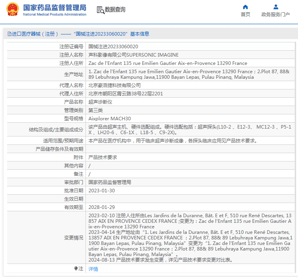Image resolution: width=298 pixels, height=277 pixels.
Task: Open 产品技术要求 attachment
Action: (x=102, y=157)
